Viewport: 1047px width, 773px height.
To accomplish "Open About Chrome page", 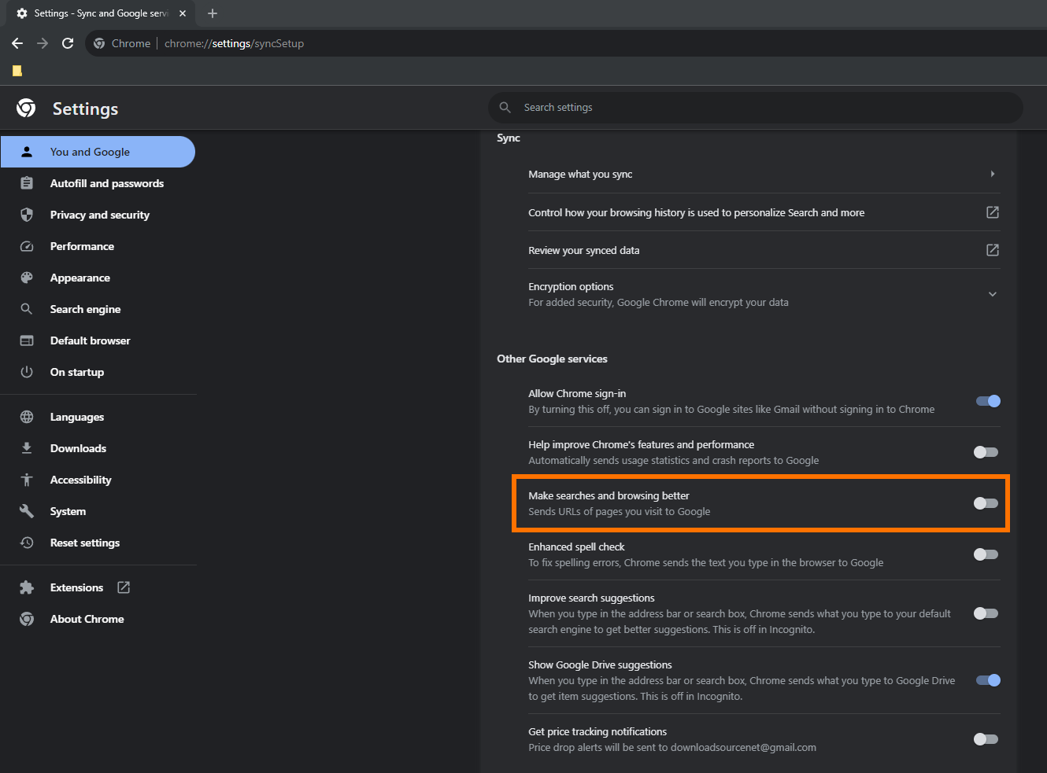I will (x=98, y=619).
